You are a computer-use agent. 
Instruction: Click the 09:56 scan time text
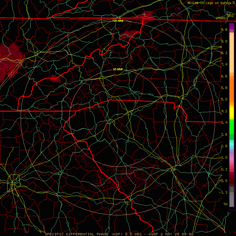point(188,234)
